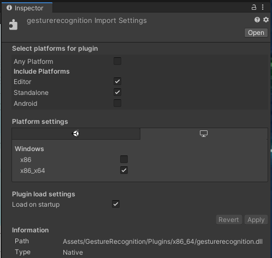Open the import settings gear menu

pyautogui.click(x=266, y=20)
